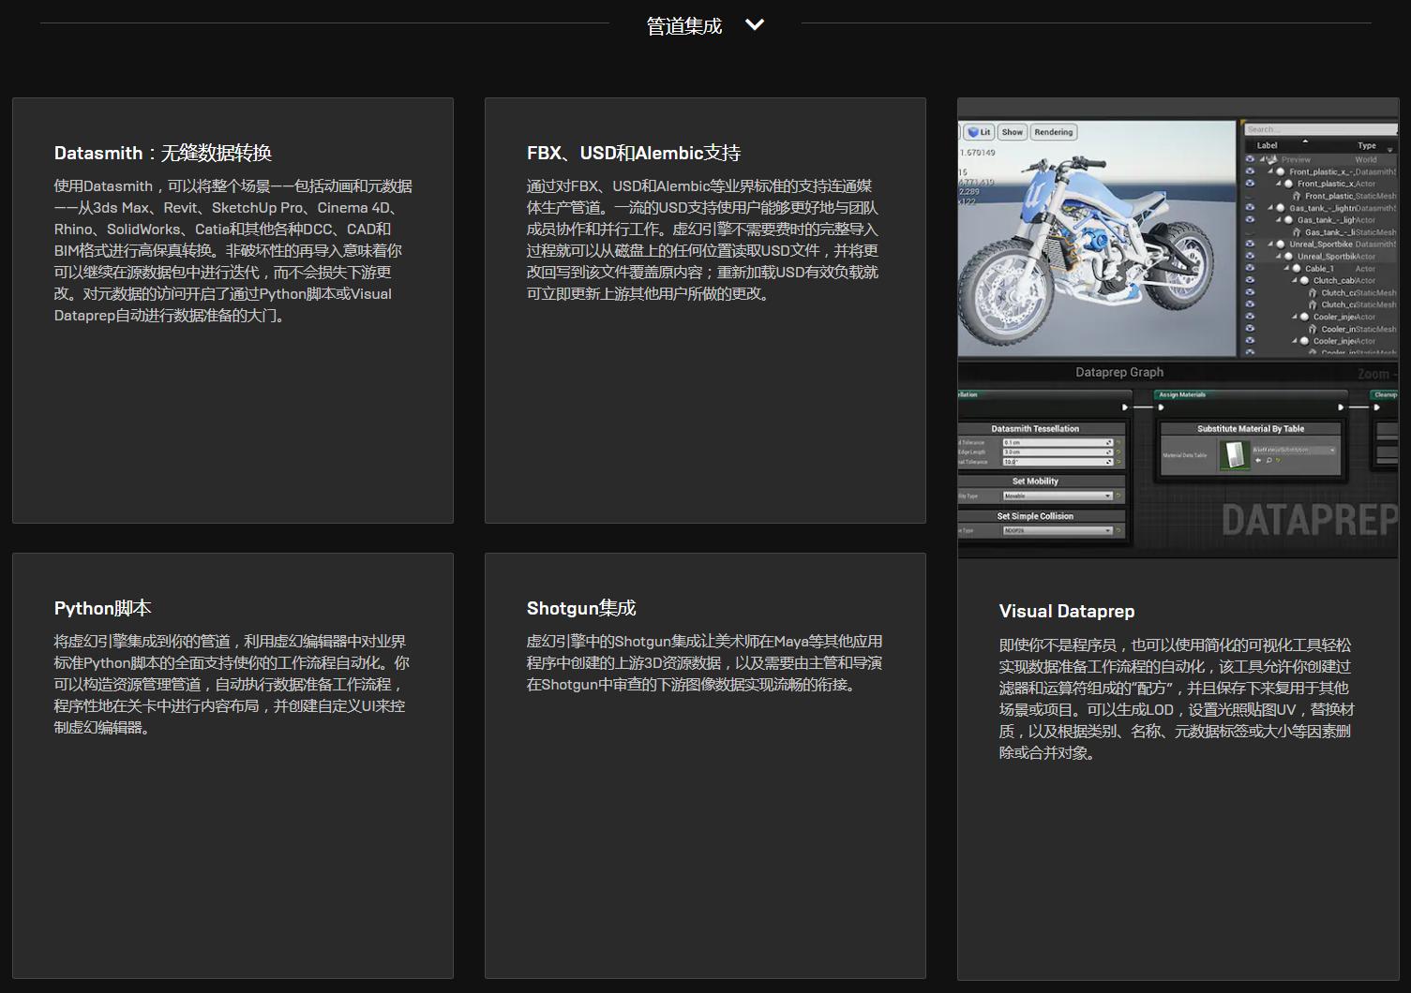Click the Gas_tank static mesh icon
This screenshot has width=1411, height=993.
click(x=1297, y=232)
